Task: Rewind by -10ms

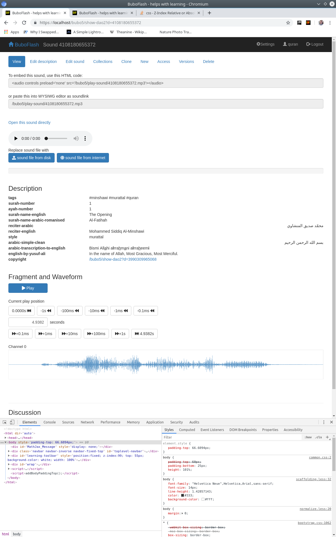Action: pyautogui.click(x=96, y=311)
